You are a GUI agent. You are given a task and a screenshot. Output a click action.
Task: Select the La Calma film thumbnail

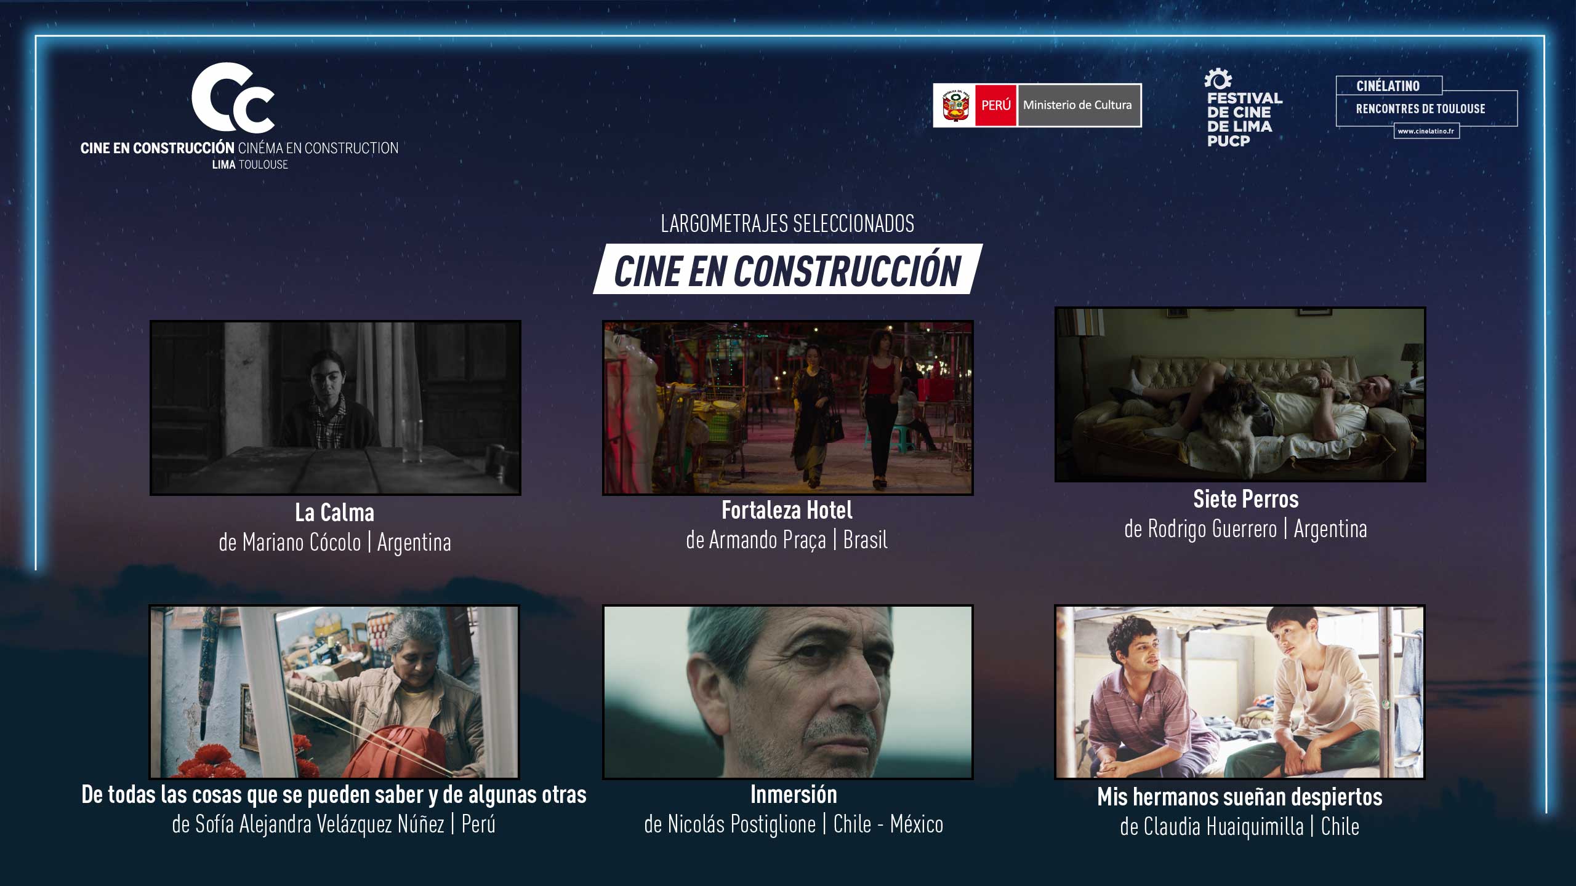(x=336, y=407)
